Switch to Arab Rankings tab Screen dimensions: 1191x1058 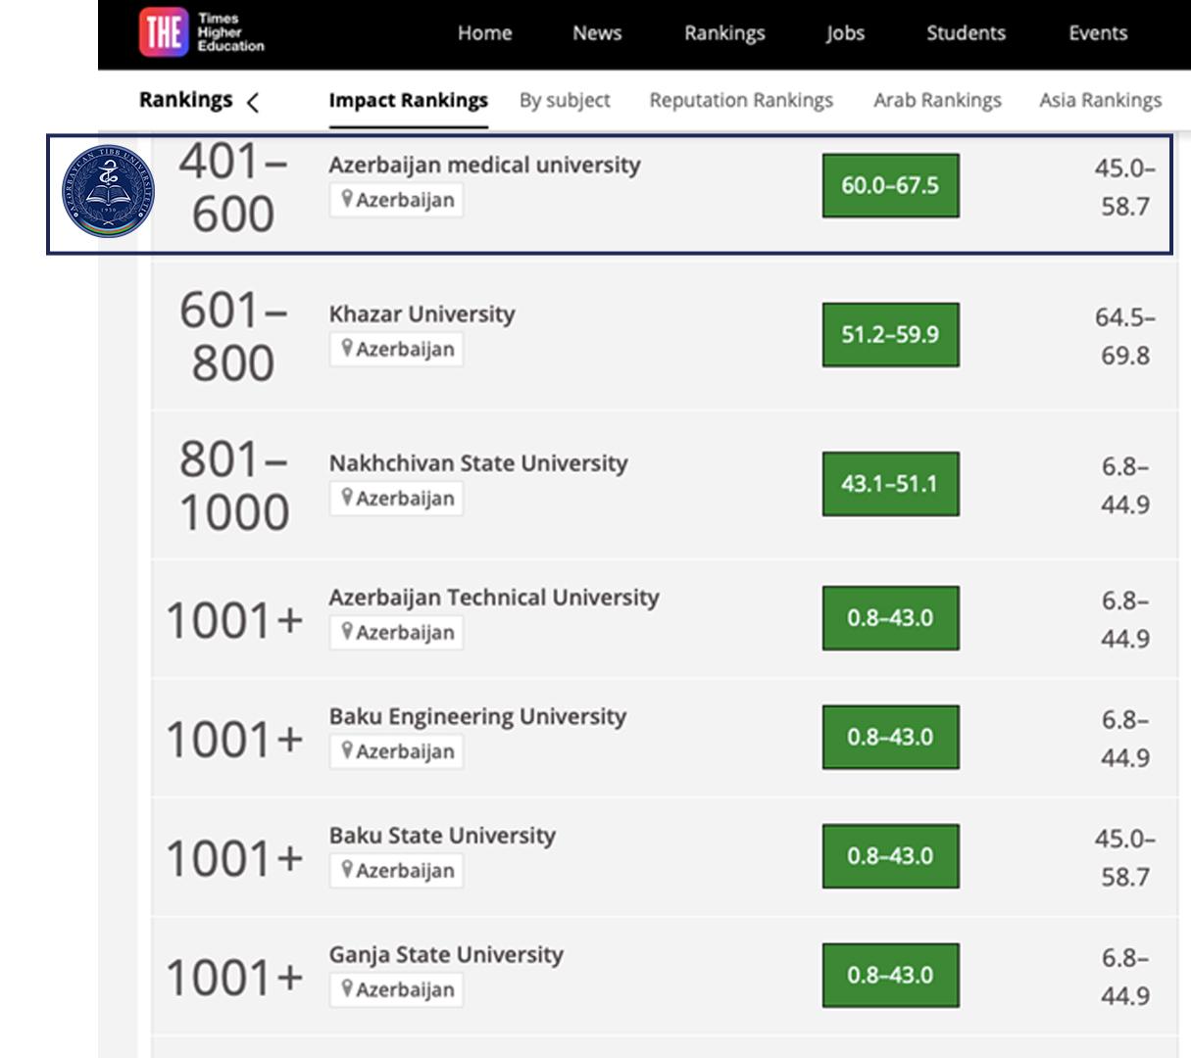coord(937,100)
